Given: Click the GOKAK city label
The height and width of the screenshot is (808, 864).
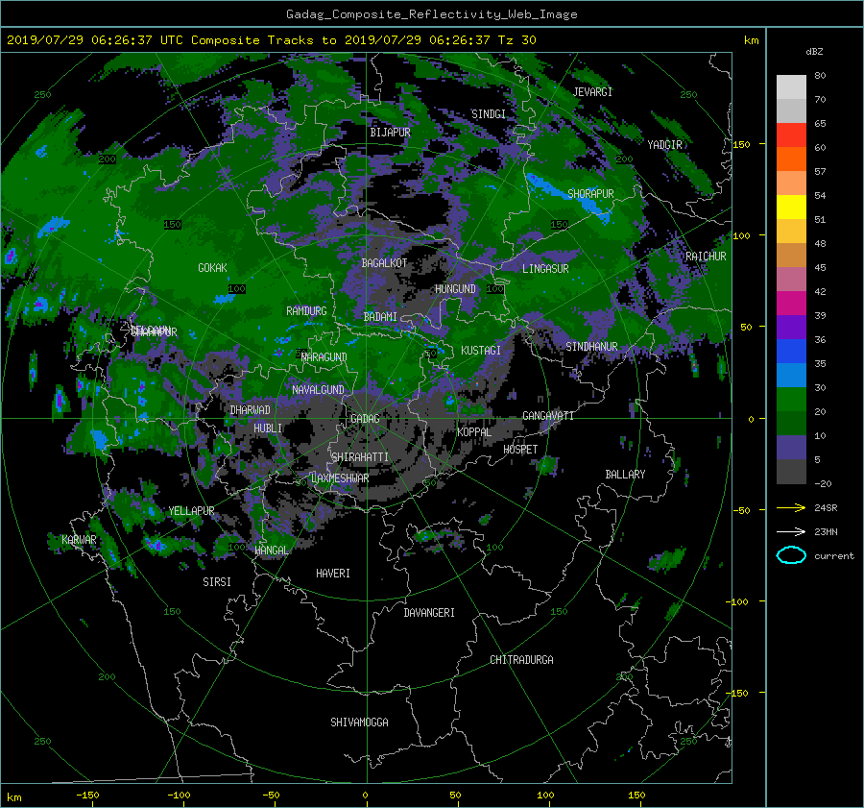Looking at the screenshot, I should click(212, 267).
